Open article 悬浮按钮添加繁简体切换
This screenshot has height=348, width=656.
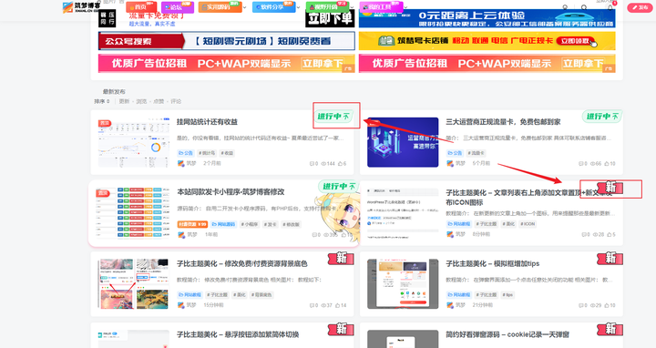pyautogui.click(x=238, y=334)
